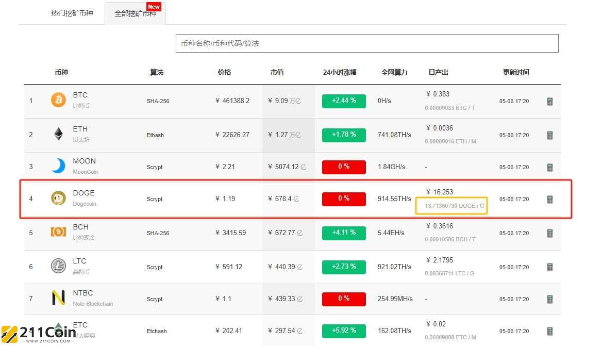Open the MOON coin name link
Viewport: 603px width, 346px height.
tap(84, 161)
